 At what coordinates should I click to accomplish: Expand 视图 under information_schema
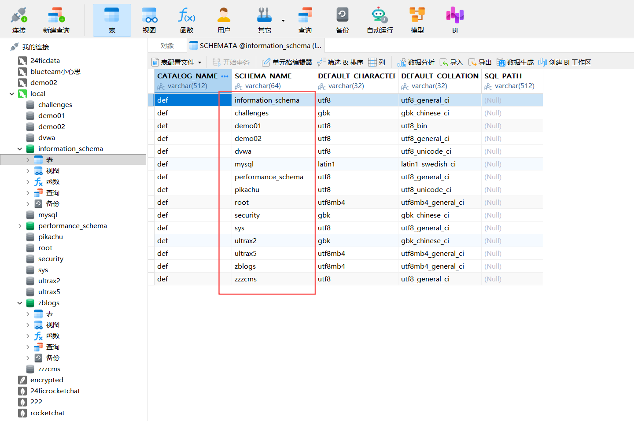(x=28, y=171)
